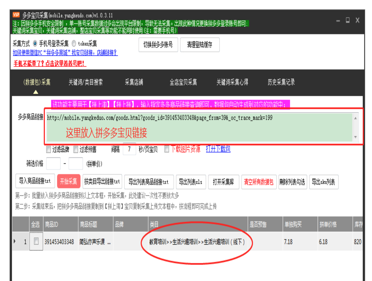Click the 全选 column header
The image size is (372, 281).
pos(36,224)
